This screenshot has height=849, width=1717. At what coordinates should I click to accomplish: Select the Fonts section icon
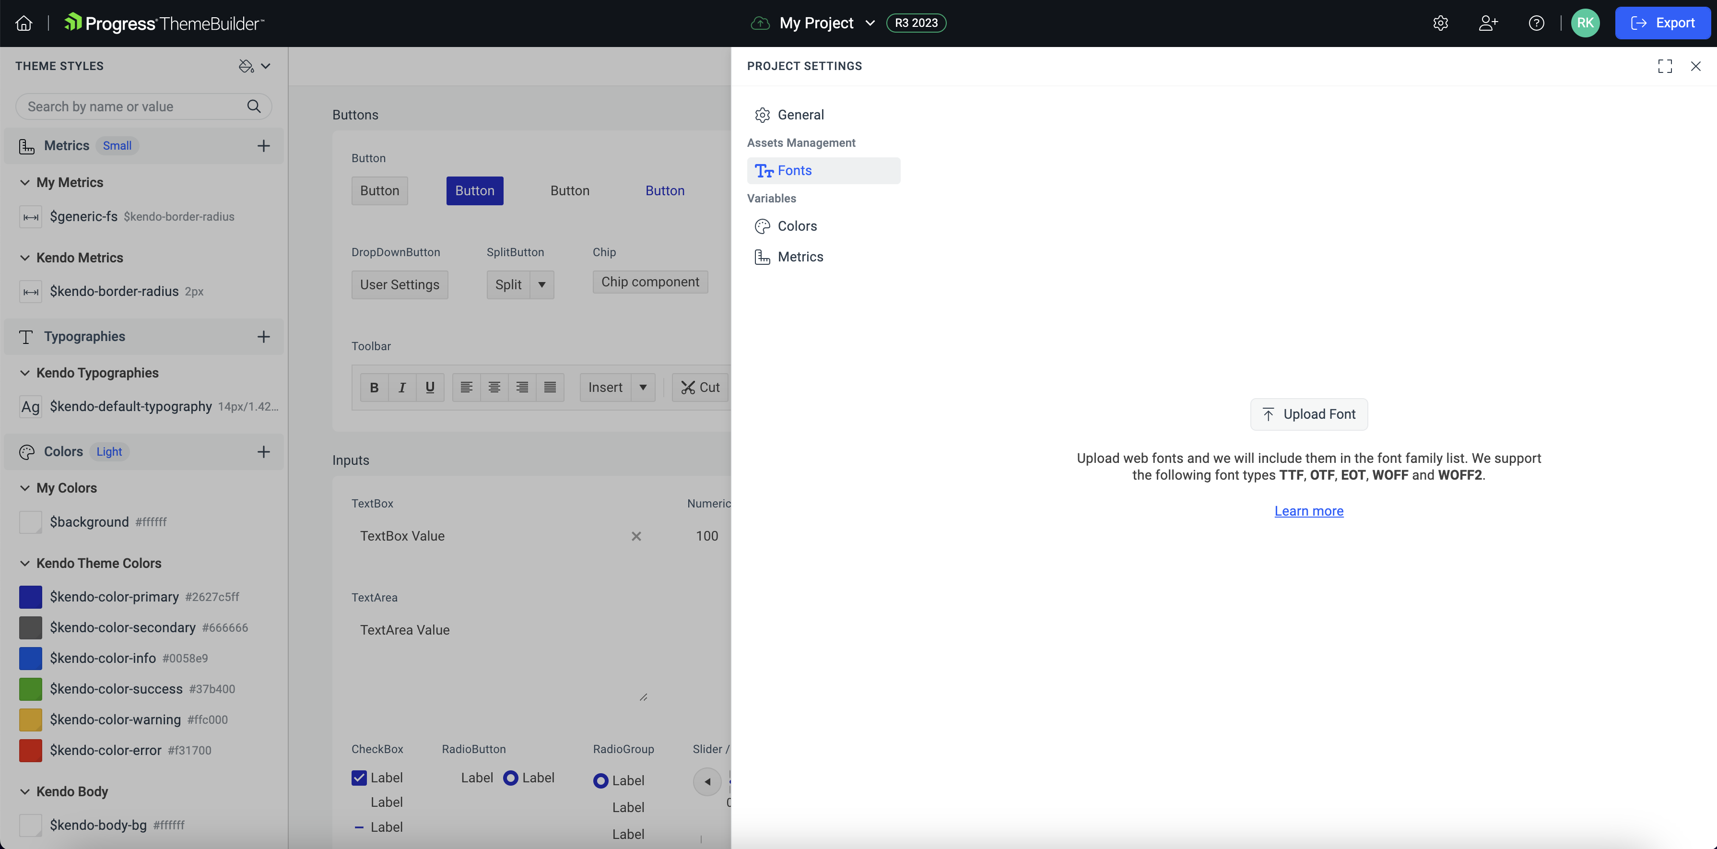click(763, 170)
